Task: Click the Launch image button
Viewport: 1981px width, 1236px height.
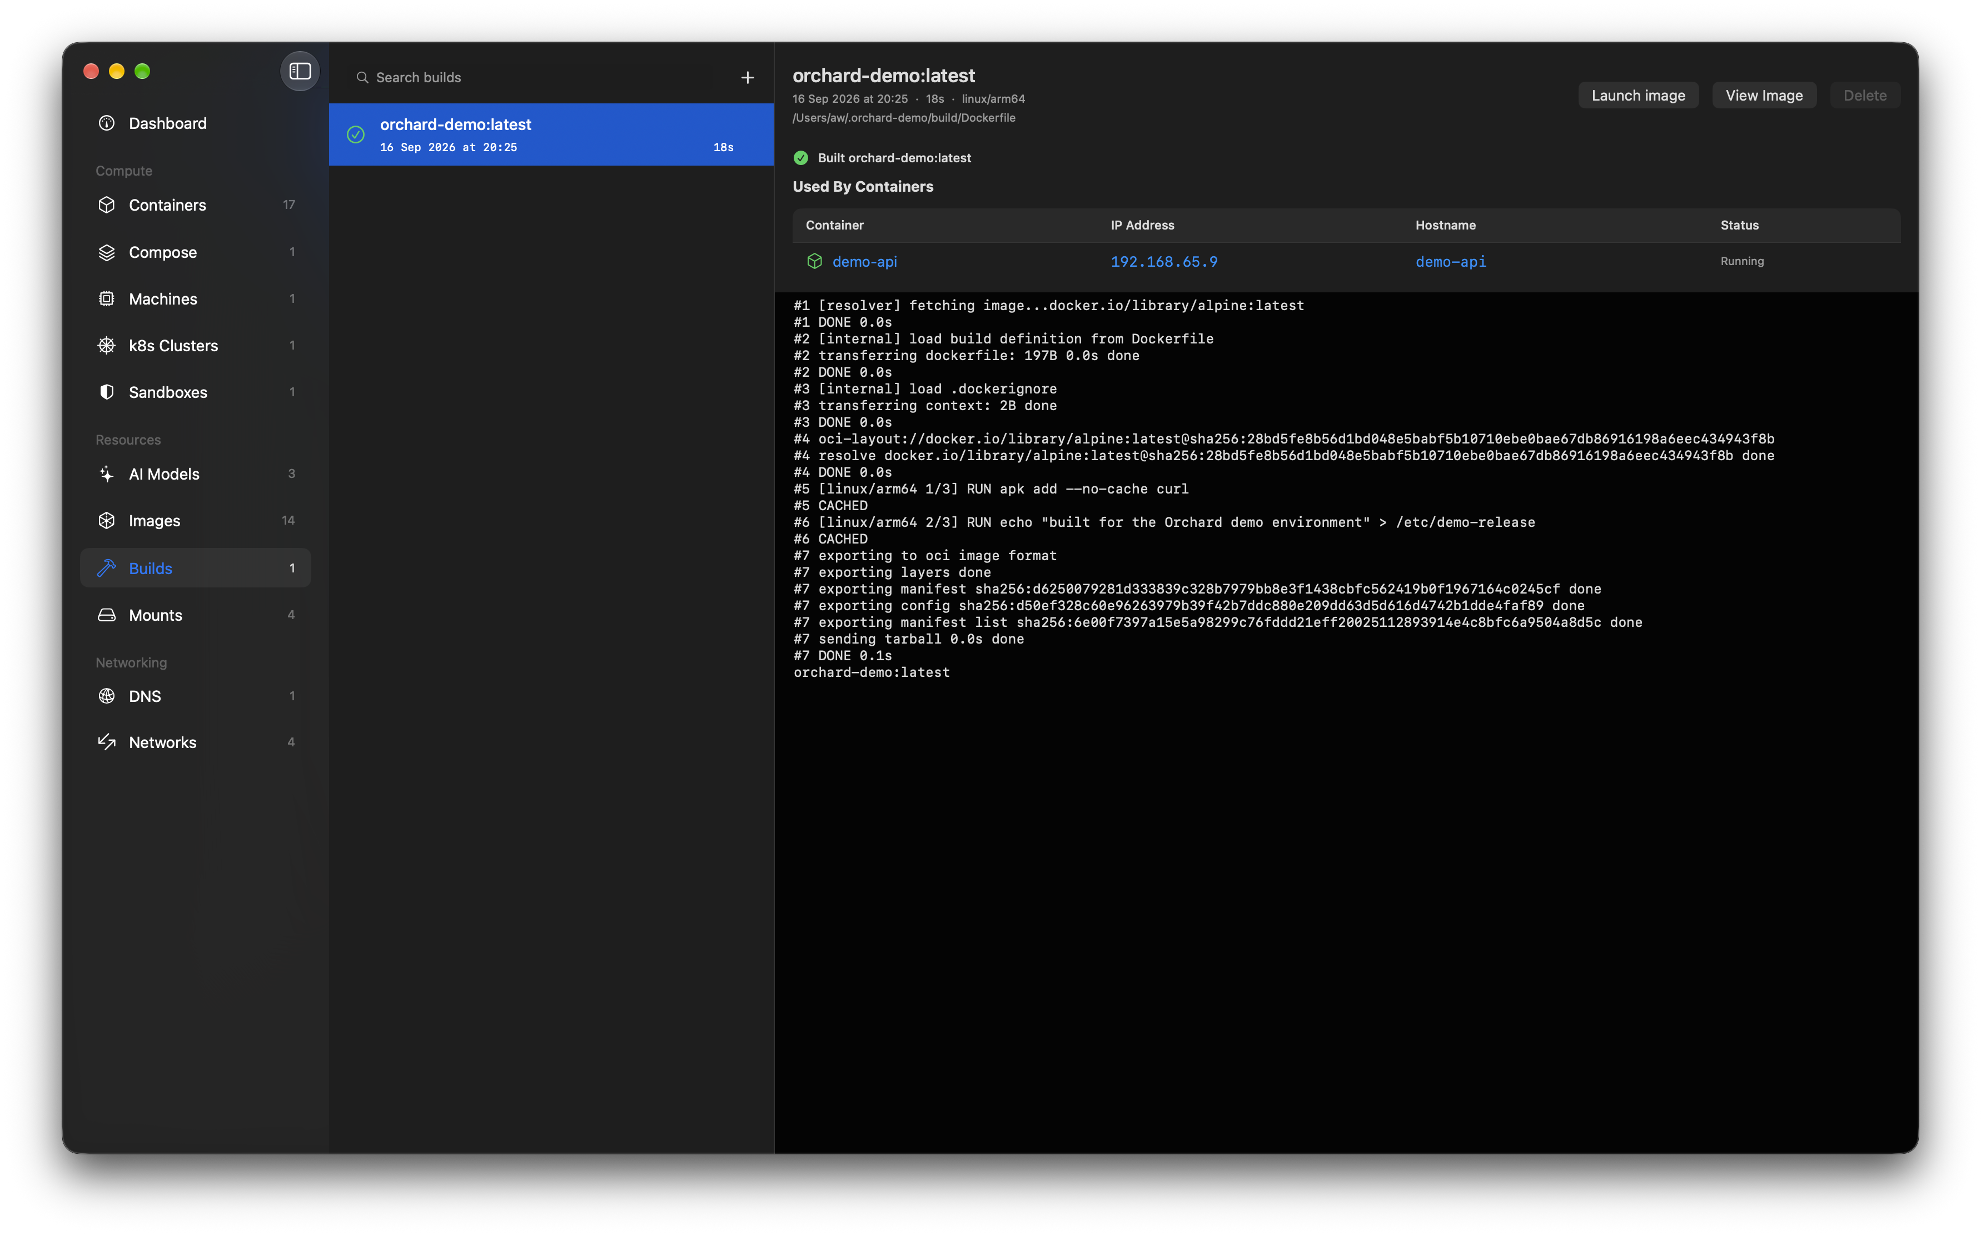Action: coord(1637,95)
